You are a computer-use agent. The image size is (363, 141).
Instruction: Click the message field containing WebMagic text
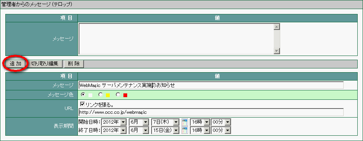211,85
